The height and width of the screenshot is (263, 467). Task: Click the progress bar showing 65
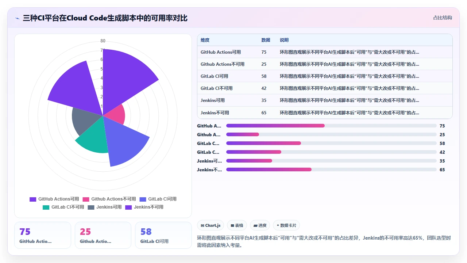(x=331, y=169)
